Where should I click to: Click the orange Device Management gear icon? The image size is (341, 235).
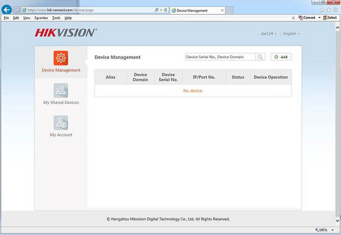click(x=61, y=58)
